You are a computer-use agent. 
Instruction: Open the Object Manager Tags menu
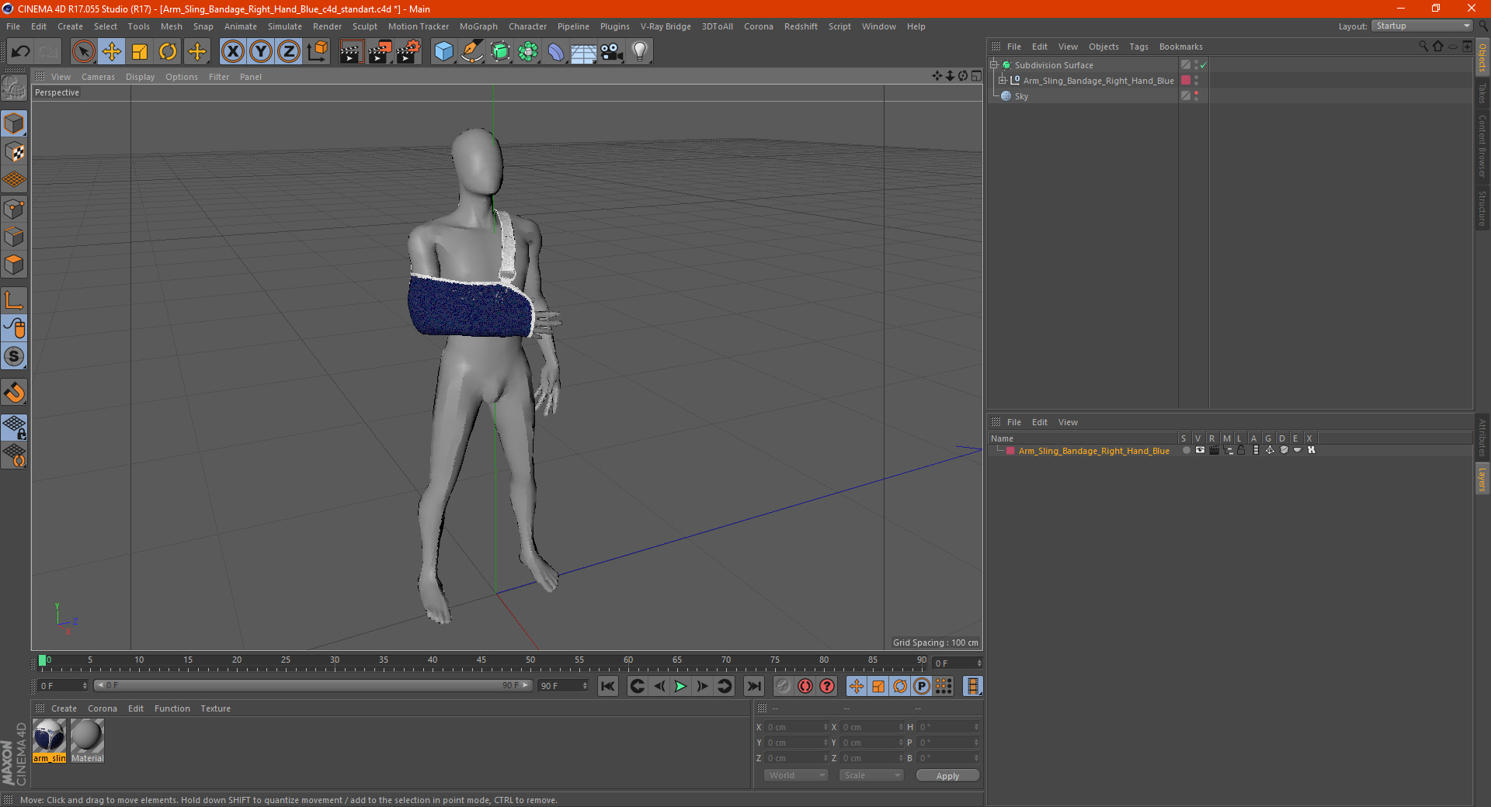tap(1138, 47)
